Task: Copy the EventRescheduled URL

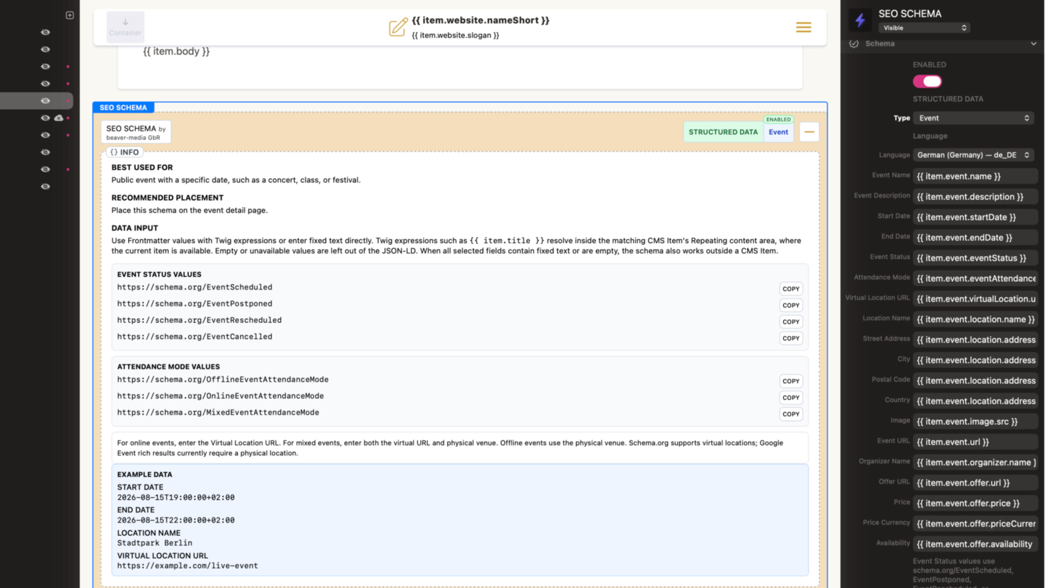Action: (x=790, y=322)
